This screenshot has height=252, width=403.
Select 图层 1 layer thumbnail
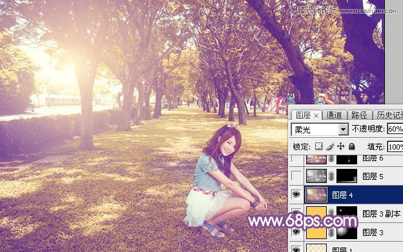click(x=316, y=248)
